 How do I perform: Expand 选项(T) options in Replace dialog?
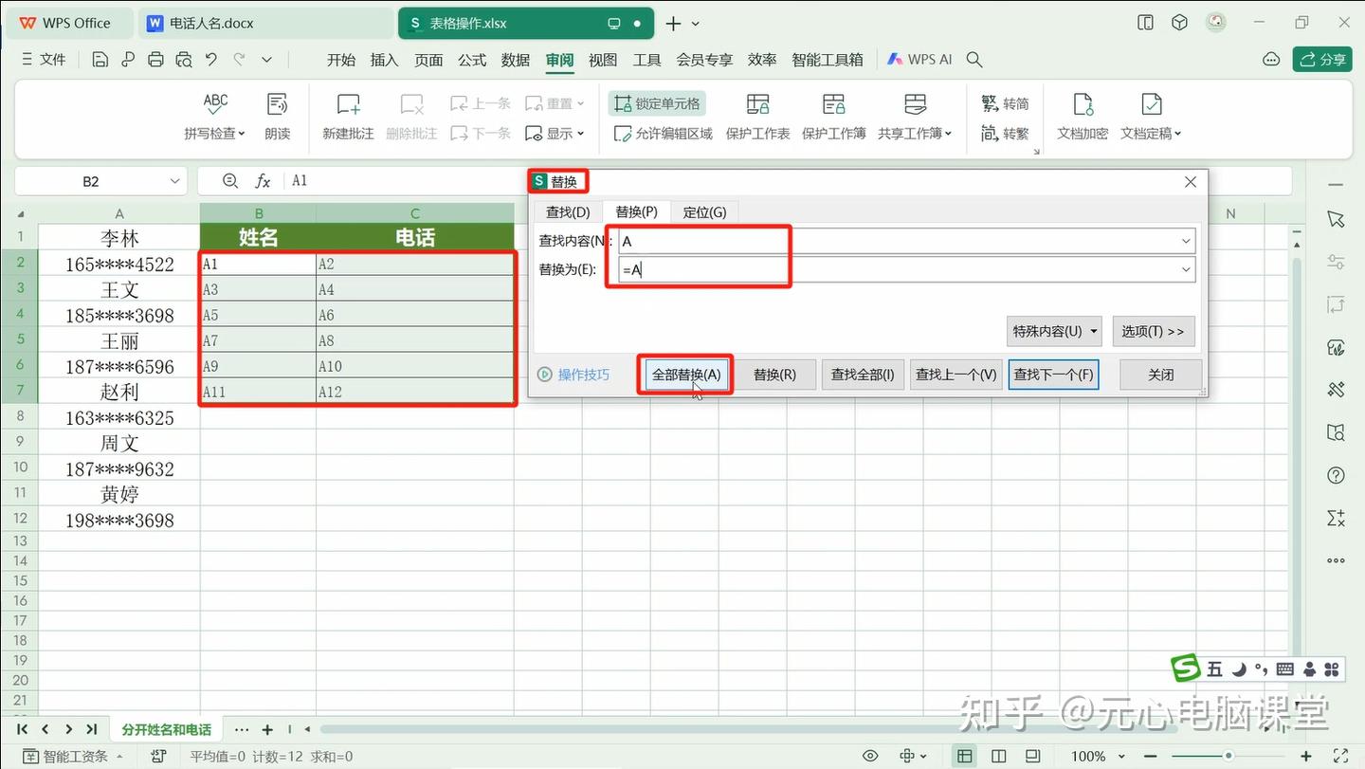1153,332
